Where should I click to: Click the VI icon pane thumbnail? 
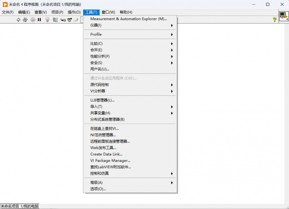click(283, 17)
